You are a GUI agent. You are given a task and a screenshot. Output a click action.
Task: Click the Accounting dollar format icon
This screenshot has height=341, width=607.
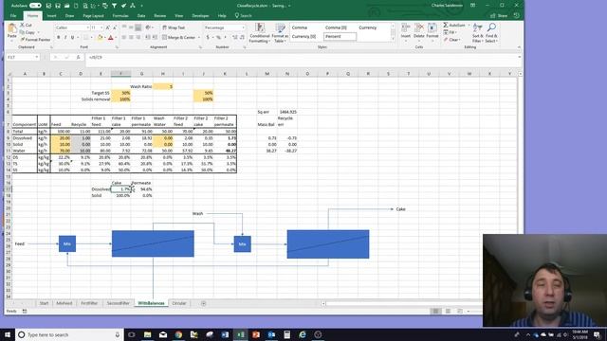[x=208, y=38]
